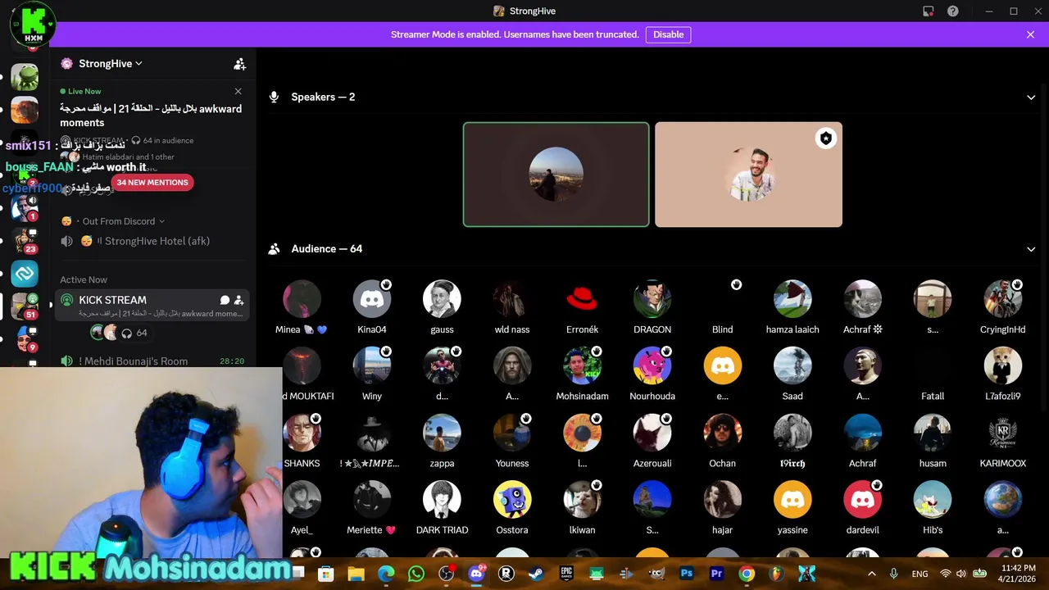Open DARK TRIAD audience avatar
1049x590 pixels.
coord(442,499)
